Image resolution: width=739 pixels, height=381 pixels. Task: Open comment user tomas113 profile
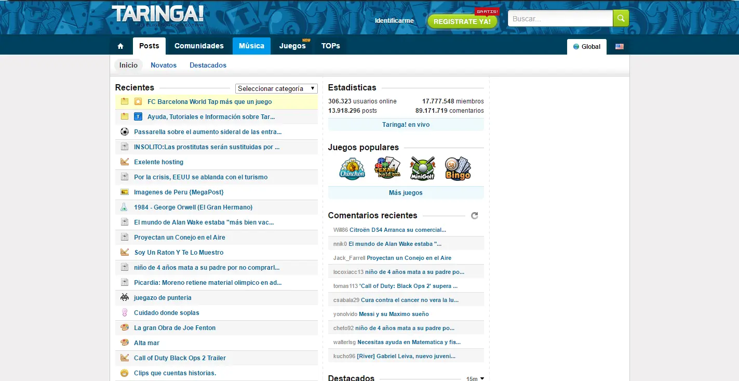(x=345, y=286)
